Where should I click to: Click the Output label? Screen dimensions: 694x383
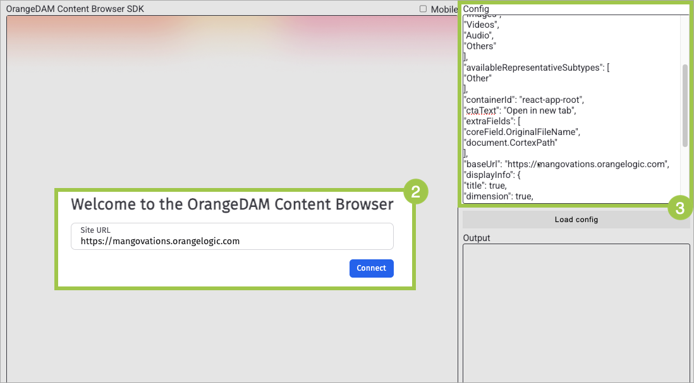(476, 238)
